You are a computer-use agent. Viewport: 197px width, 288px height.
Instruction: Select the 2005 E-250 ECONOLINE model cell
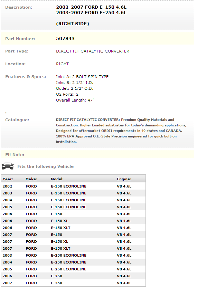coord(68,269)
